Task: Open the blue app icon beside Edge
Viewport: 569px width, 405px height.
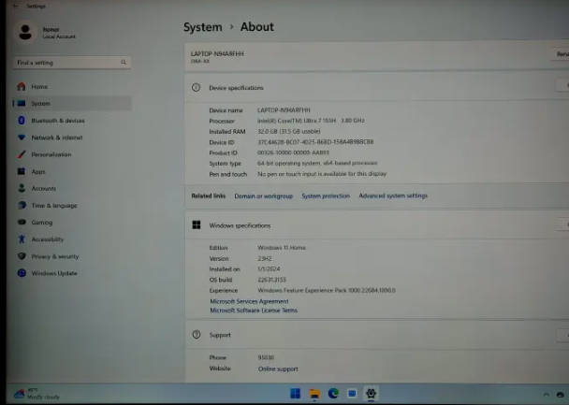Action: 352,394
